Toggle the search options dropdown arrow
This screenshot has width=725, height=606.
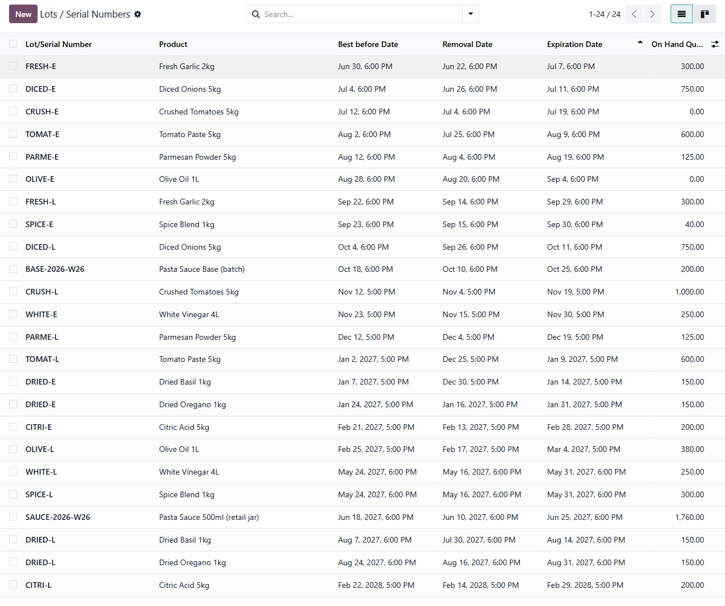pyautogui.click(x=471, y=14)
